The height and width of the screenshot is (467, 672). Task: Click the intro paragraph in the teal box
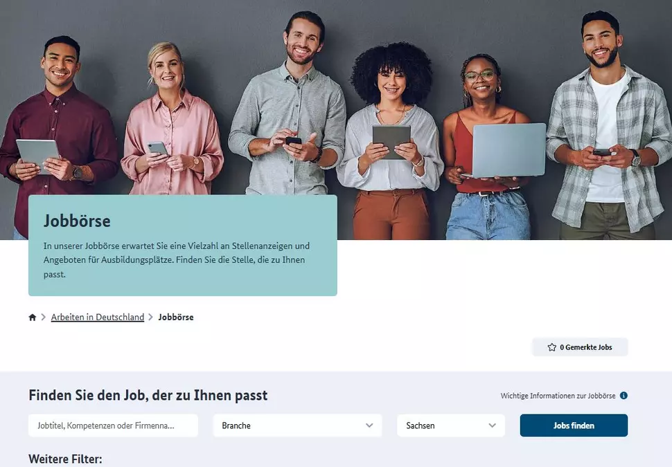[176, 260]
